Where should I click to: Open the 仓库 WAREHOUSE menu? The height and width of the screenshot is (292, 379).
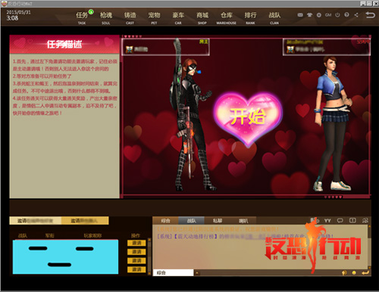(227, 18)
